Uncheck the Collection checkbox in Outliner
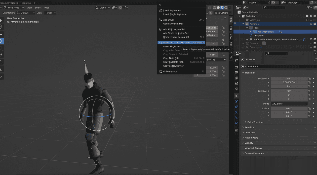 307,16
